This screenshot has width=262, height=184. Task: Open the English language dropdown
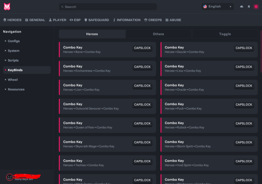pyautogui.click(x=217, y=7)
